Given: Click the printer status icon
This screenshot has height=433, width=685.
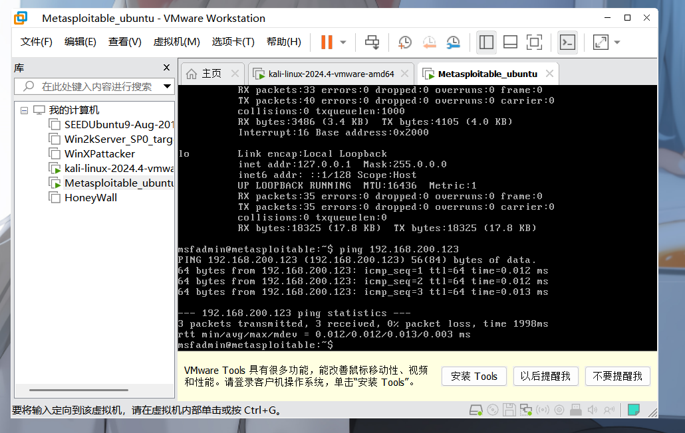Looking at the screenshot, I should click(576, 410).
